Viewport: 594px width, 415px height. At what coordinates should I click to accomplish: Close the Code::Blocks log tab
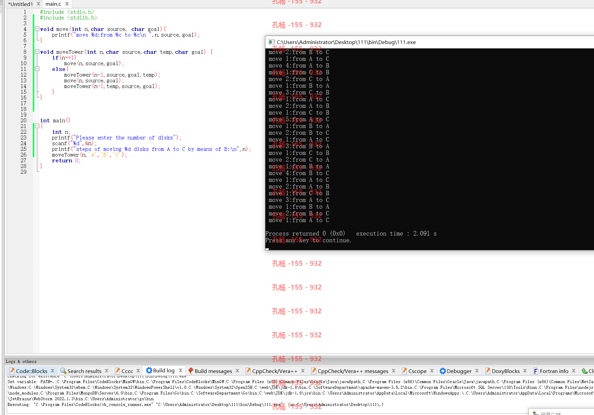pyautogui.click(x=53, y=371)
